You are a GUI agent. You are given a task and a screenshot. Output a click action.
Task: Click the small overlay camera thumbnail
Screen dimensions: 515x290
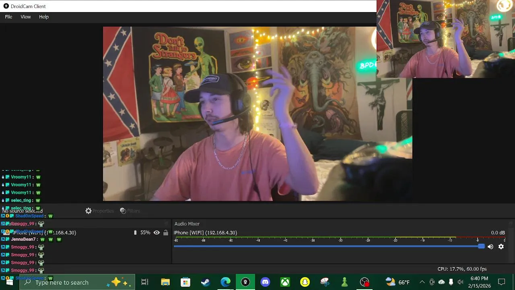point(446,39)
